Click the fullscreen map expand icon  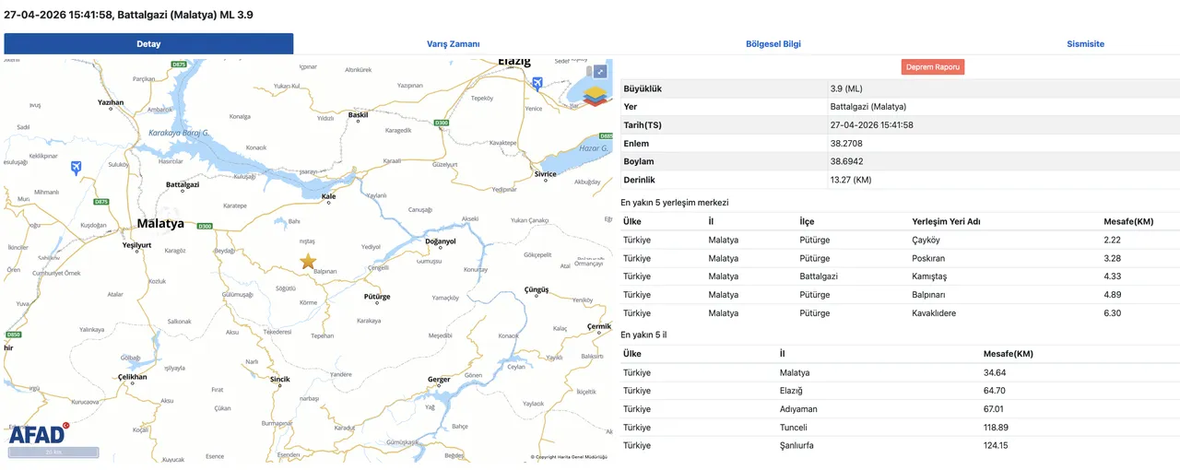pos(600,71)
